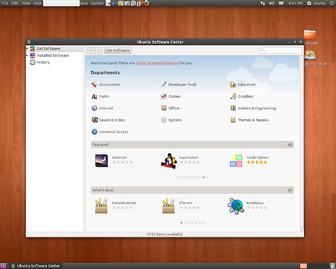Open the File menu
This screenshot has height=269, width=336.
[5, 3]
